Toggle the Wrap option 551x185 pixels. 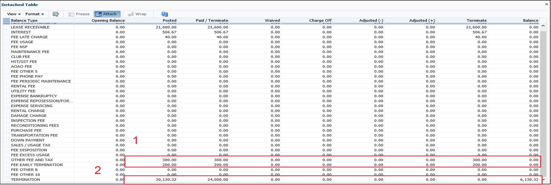[x=137, y=14]
